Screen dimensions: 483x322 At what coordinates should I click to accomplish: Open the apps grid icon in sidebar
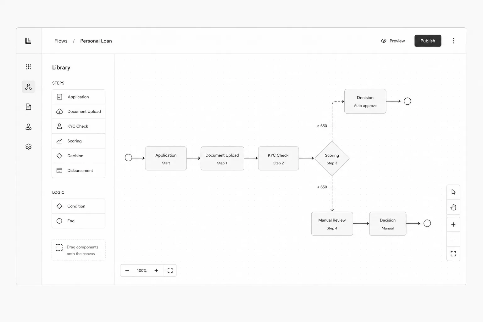click(x=28, y=67)
